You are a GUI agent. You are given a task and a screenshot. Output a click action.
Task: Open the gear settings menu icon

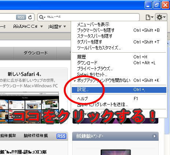(x=161, y=17)
